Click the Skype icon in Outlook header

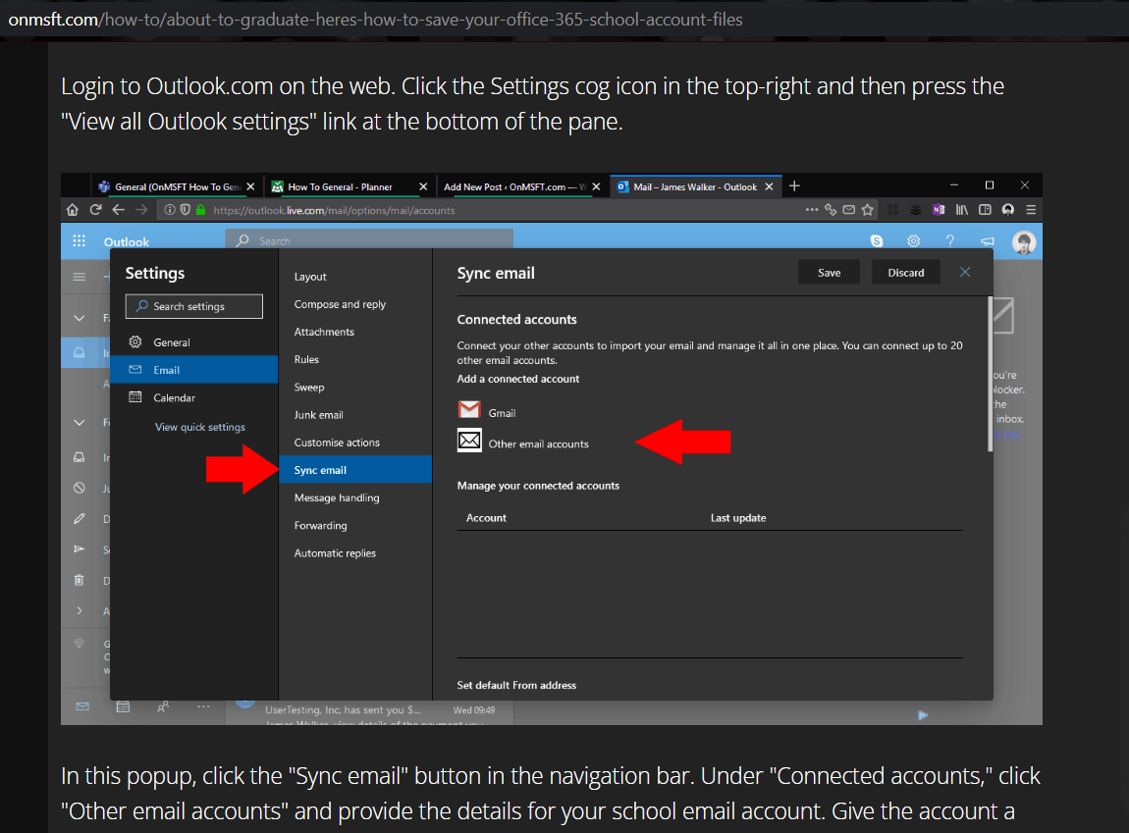coord(877,241)
